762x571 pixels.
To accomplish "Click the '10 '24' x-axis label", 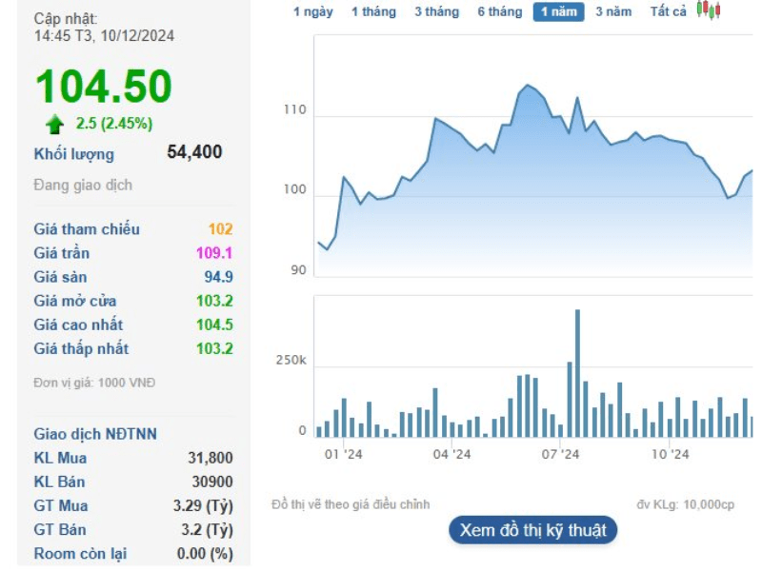I will coord(670,455).
